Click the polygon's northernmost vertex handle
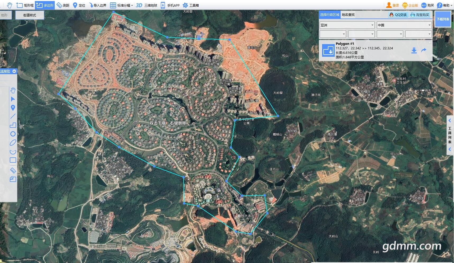The image size is (454, 263). [113, 12]
